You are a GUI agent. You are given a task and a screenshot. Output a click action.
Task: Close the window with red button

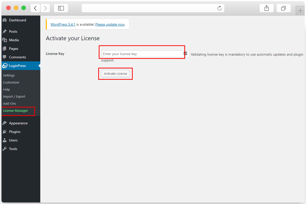pos(8,8)
